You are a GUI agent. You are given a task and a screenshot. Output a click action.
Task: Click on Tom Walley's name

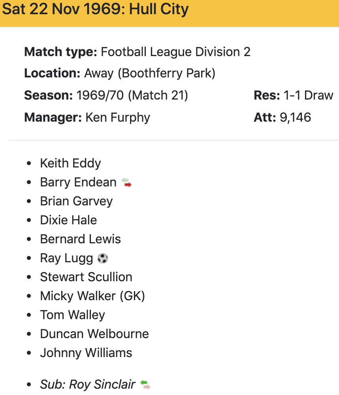[x=72, y=315]
